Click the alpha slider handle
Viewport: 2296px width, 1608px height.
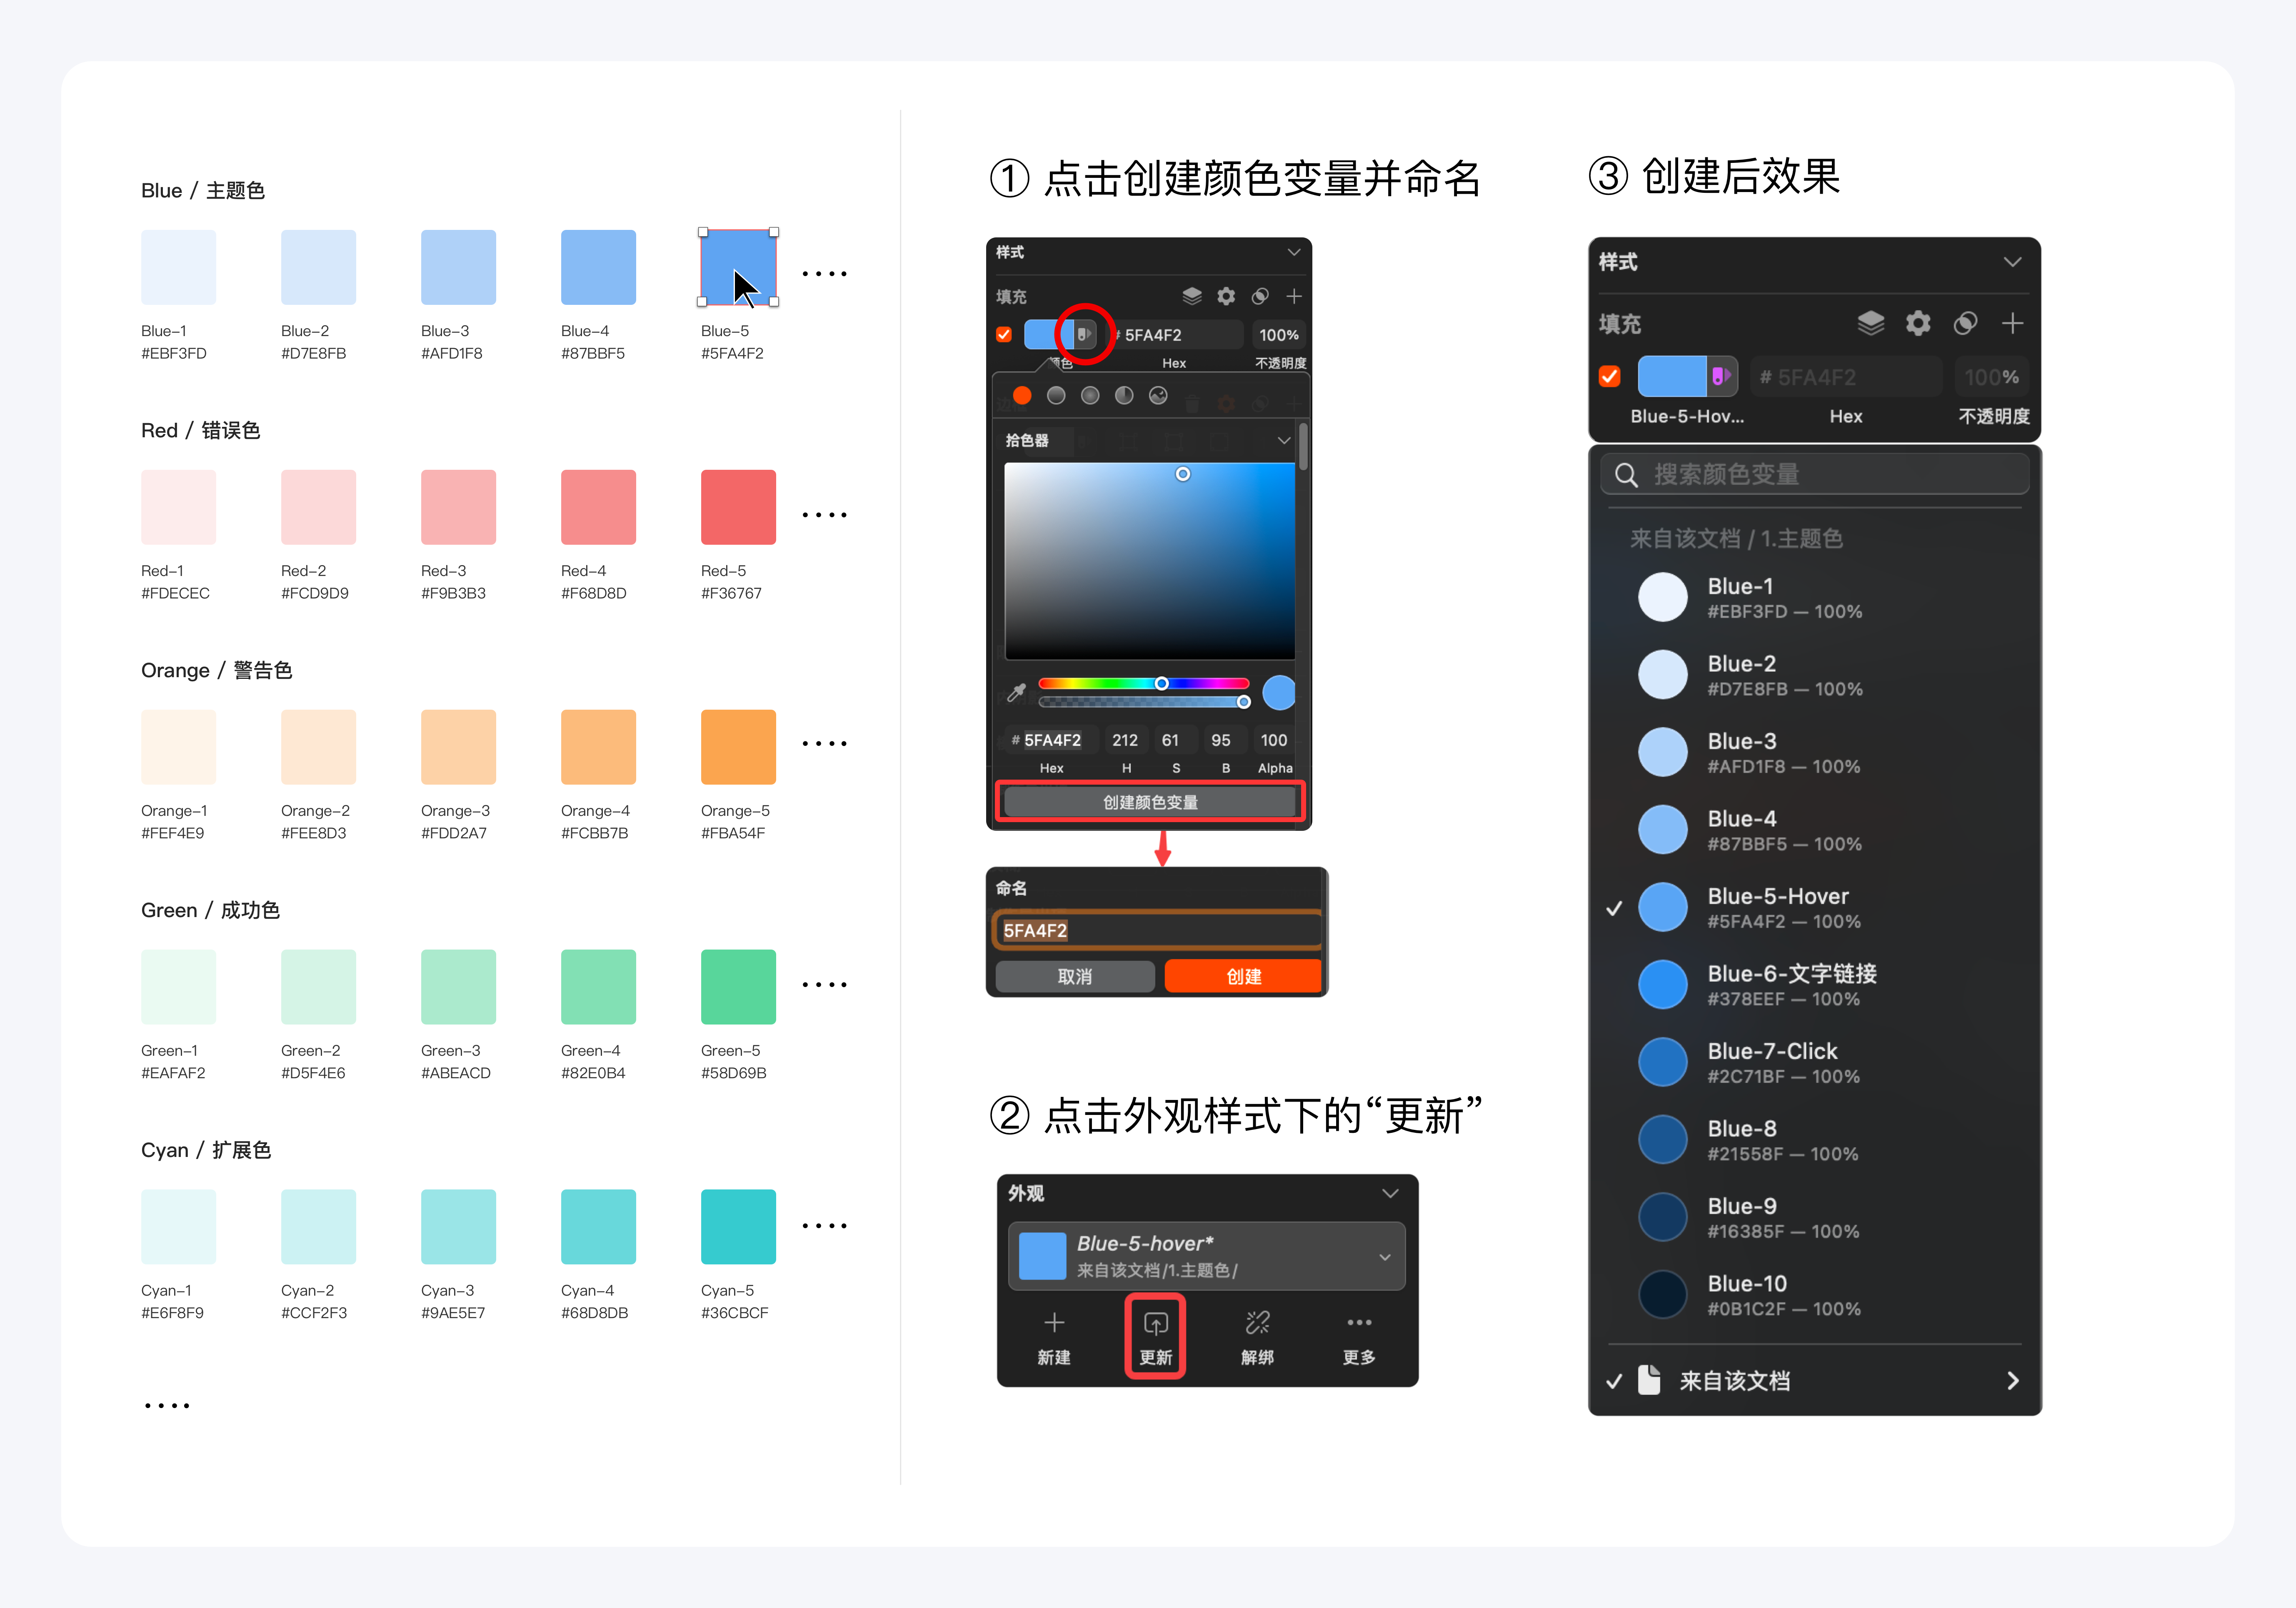pos(1243,703)
